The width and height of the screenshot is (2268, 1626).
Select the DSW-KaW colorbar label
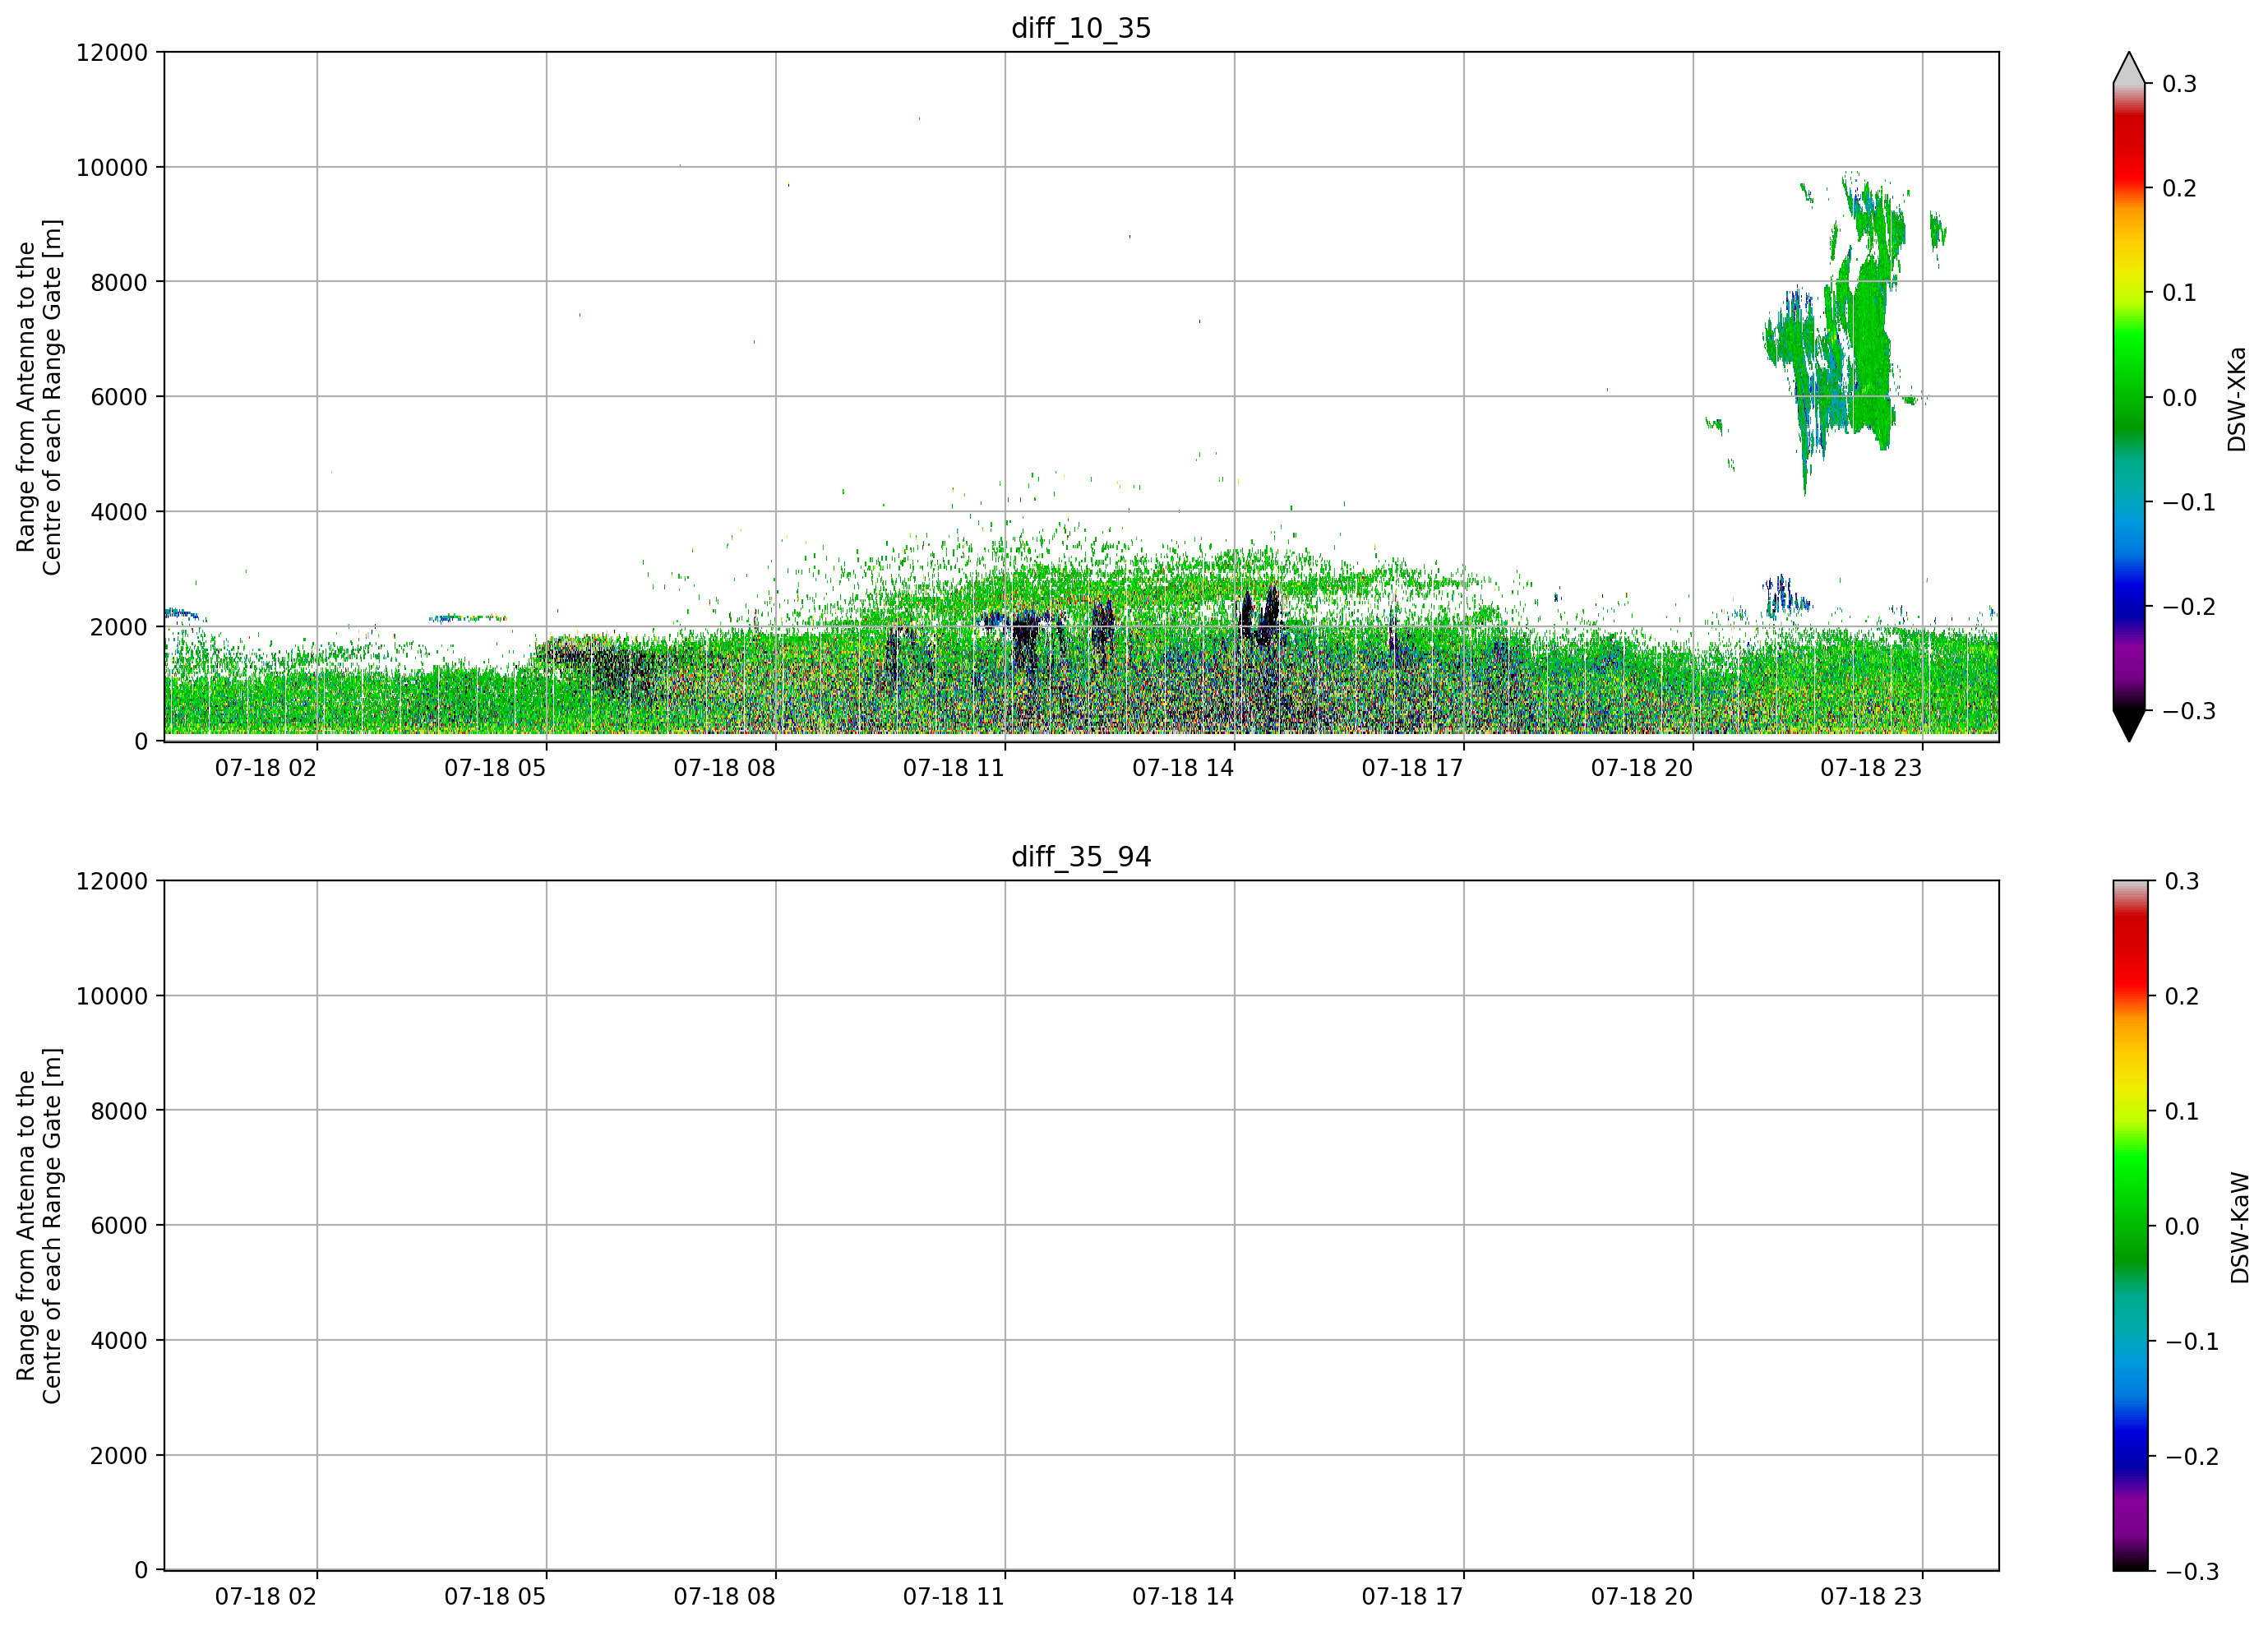2240,1228
